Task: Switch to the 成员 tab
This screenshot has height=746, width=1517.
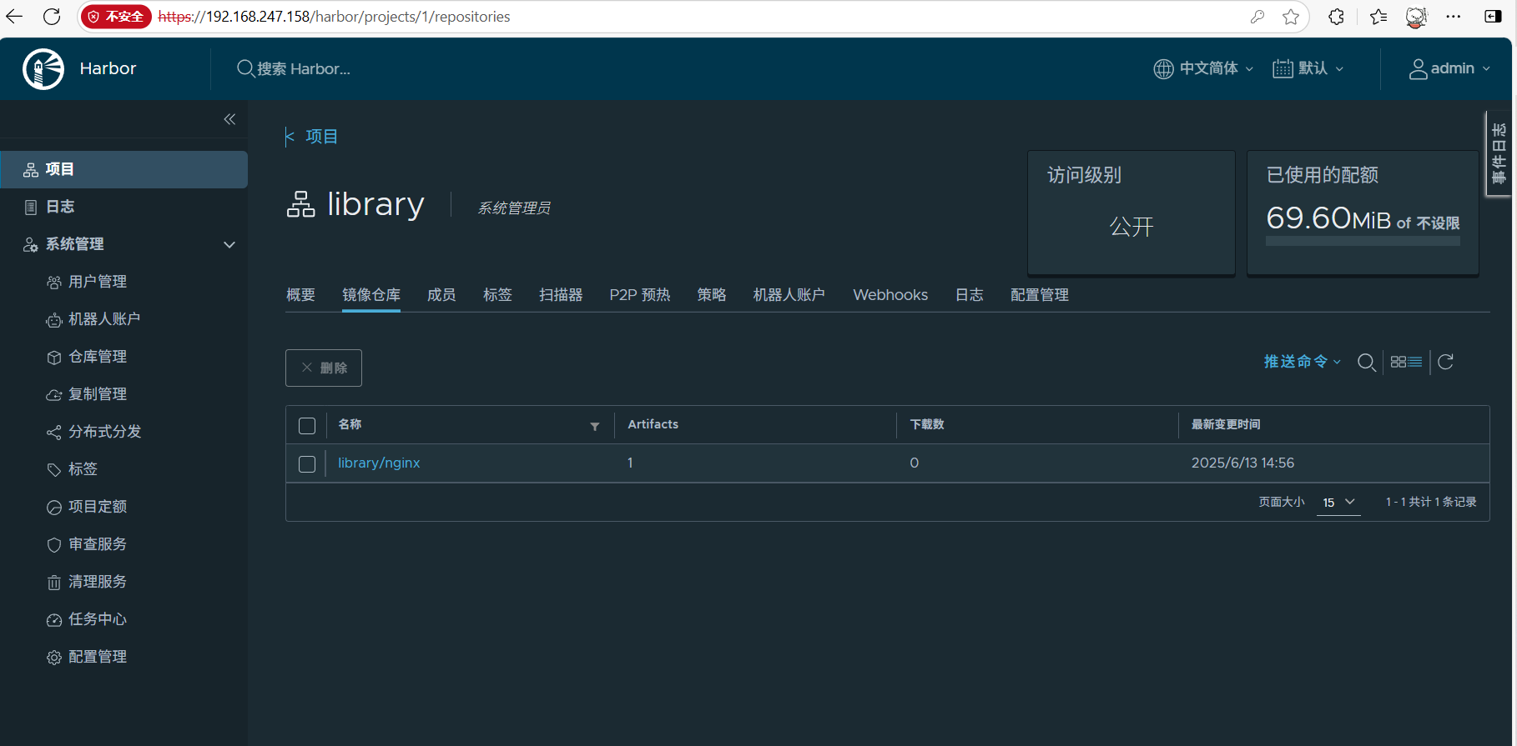Action: pyautogui.click(x=441, y=295)
